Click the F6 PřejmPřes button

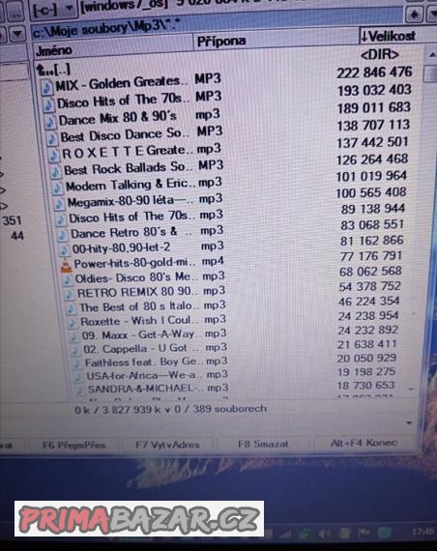pyautogui.click(x=73, y=445)
